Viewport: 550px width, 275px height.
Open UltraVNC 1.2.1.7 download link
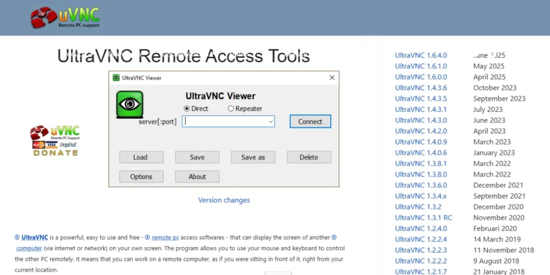(x=421, y=272)
